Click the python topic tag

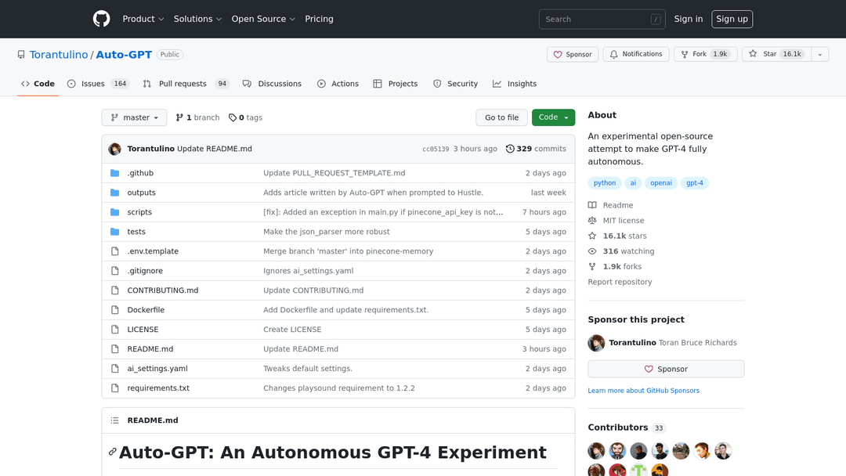click(605, 183)
